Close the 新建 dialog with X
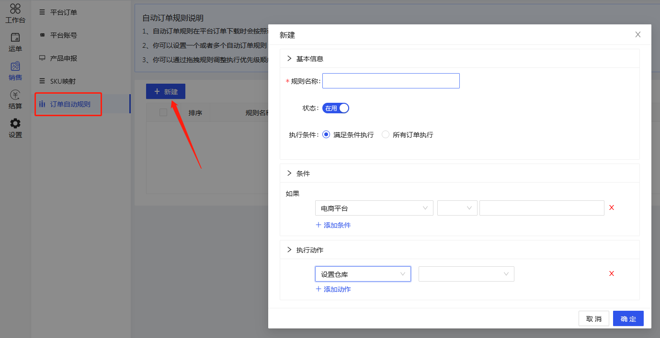Viewport: 660px width, 338px height. [638, 34]
